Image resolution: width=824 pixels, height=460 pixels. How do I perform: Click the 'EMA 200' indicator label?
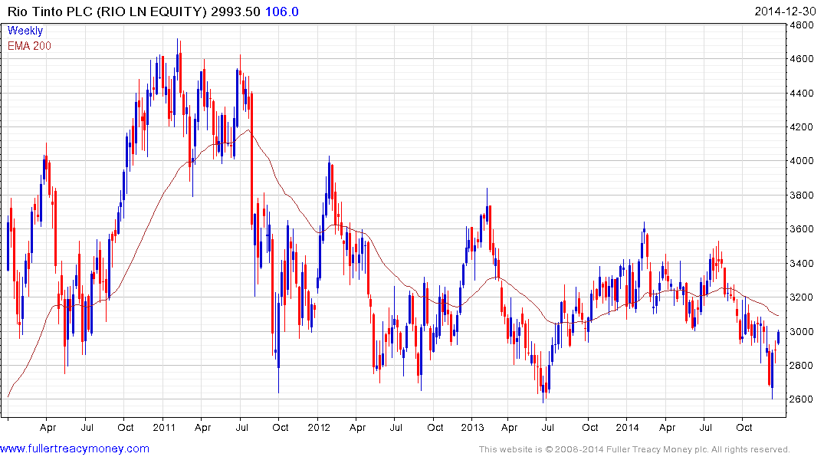tap(29, 46)
